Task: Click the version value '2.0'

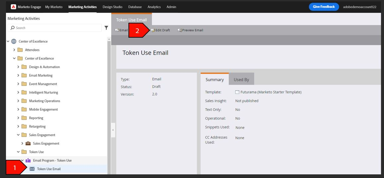Action: (x=155, y=94)
